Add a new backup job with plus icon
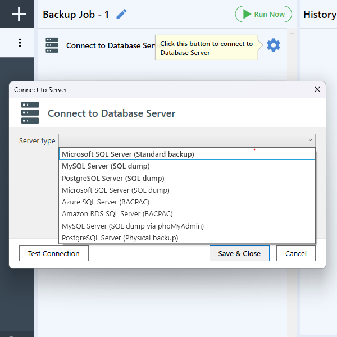 point(19,14)
